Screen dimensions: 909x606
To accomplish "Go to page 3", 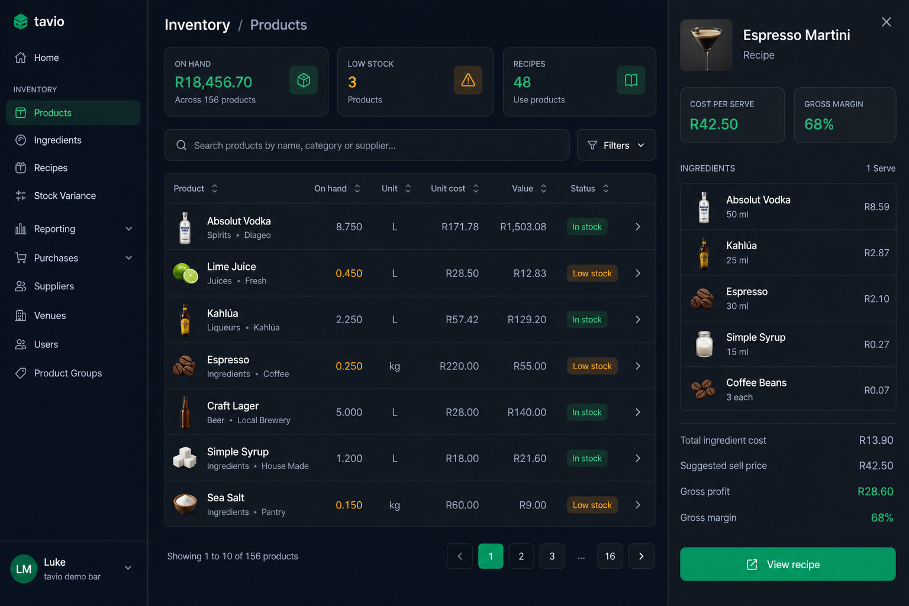I will 552,556.
